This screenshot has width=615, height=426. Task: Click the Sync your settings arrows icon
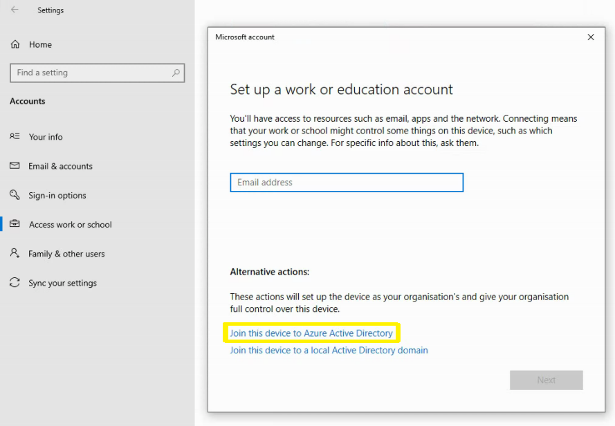pos(15,282)
